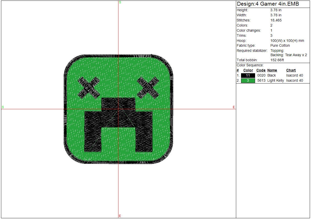Screen dimensions: 311x219
Task: Click the right X-shaped eye in design
Action: (148, 88)
